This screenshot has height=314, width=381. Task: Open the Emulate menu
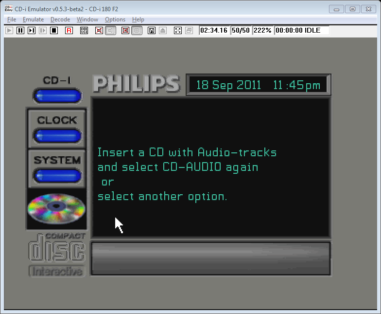coord(33,19)
